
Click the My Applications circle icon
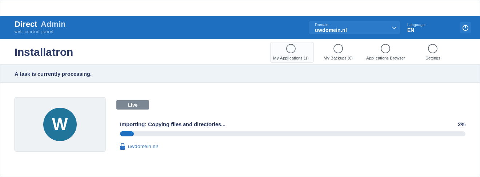pyautogui.click(x=291, y=49)
